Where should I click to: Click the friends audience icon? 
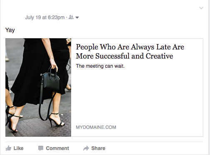71,17
